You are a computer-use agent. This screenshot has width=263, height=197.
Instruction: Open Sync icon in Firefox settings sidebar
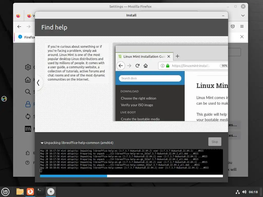coord(28,116)
